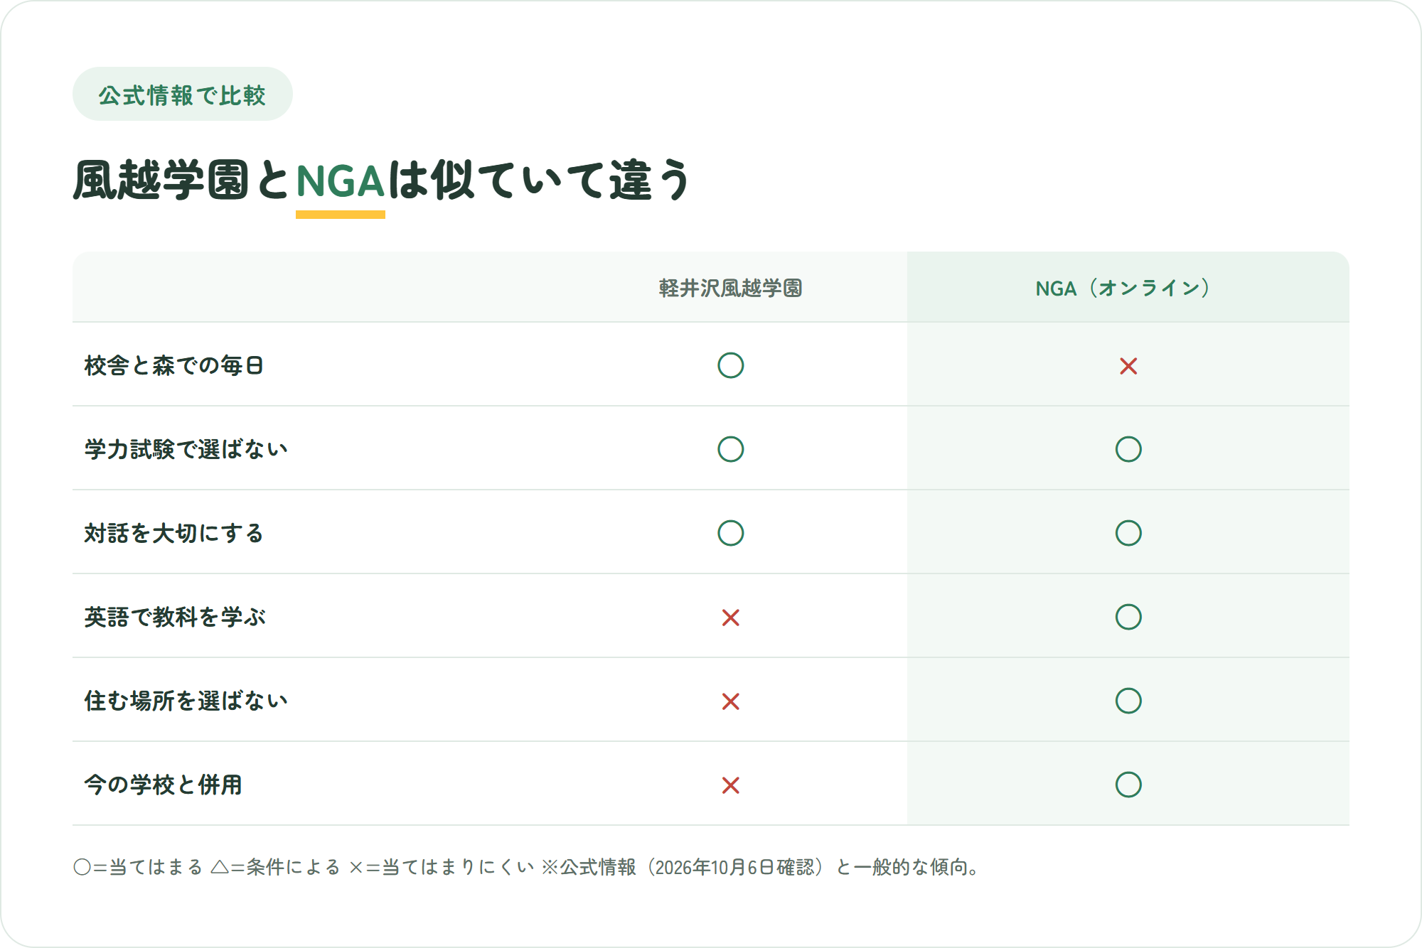Viewport: 1422px width, 948px height.
Task: Click the heading text は似ていて違う
Action: coord(540,181)
